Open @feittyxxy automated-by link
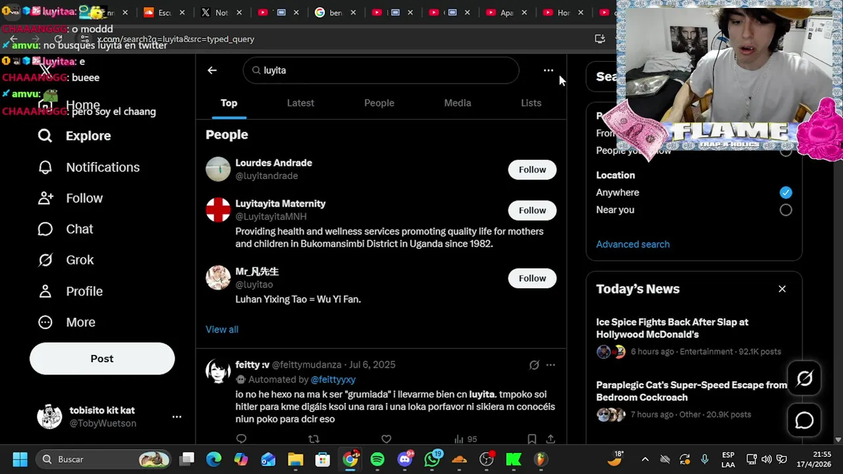The image size is (843, 474). click(x=333, y=380)
